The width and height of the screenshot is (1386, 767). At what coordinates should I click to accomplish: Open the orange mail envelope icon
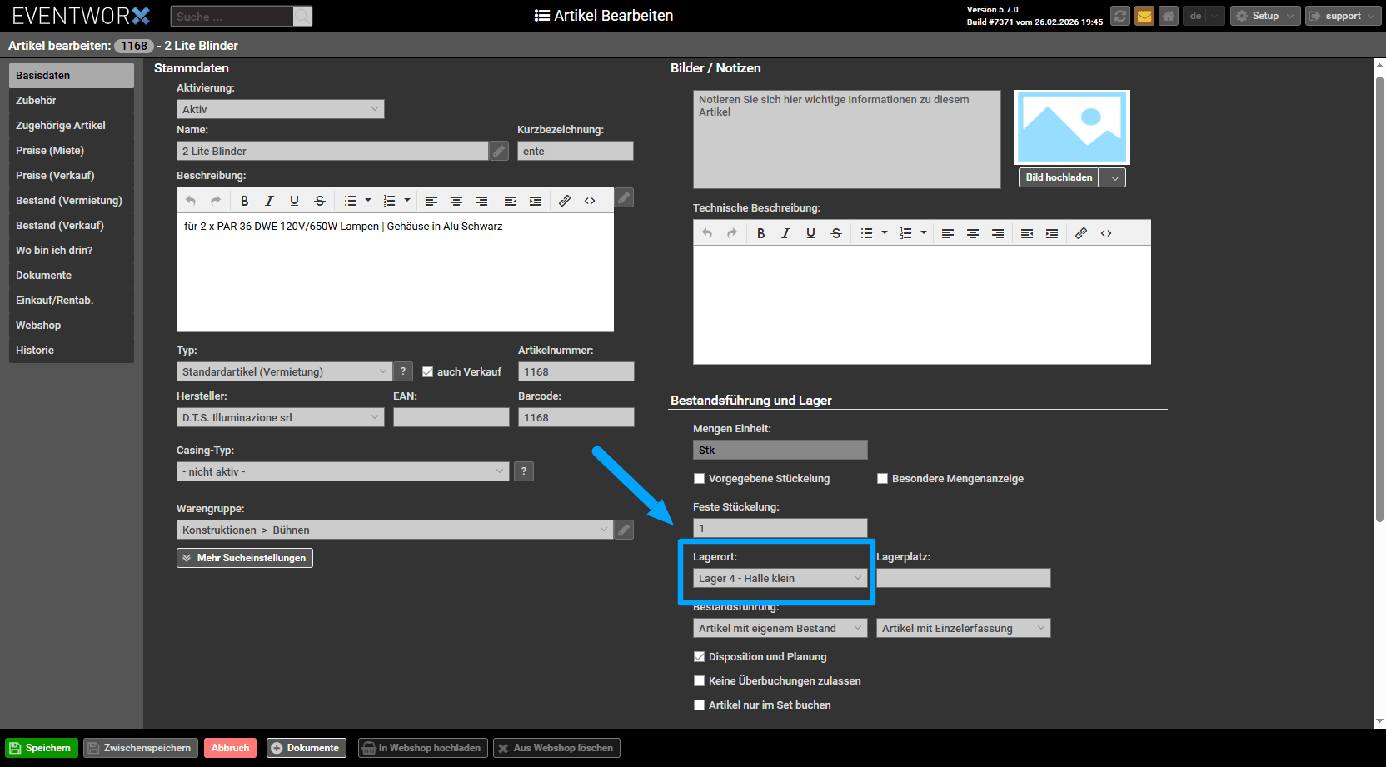(1144, 16)
